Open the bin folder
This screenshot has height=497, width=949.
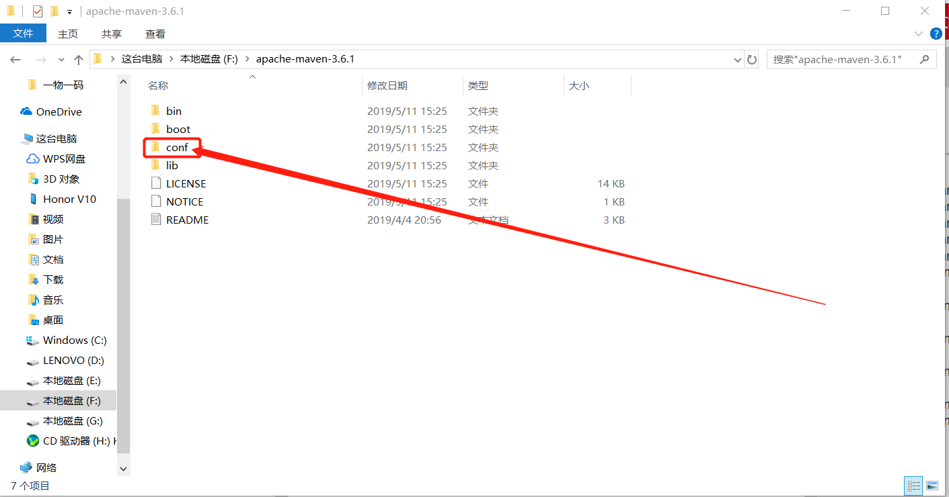(x=173, y=110)
